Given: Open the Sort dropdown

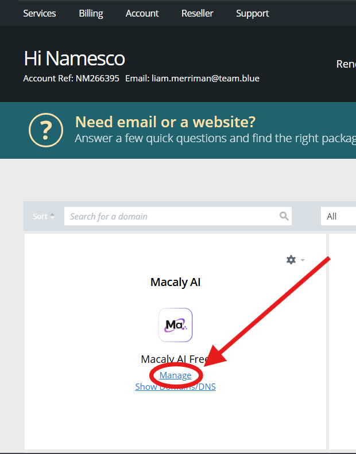Looking at the screenshot, I should (44, 216).
